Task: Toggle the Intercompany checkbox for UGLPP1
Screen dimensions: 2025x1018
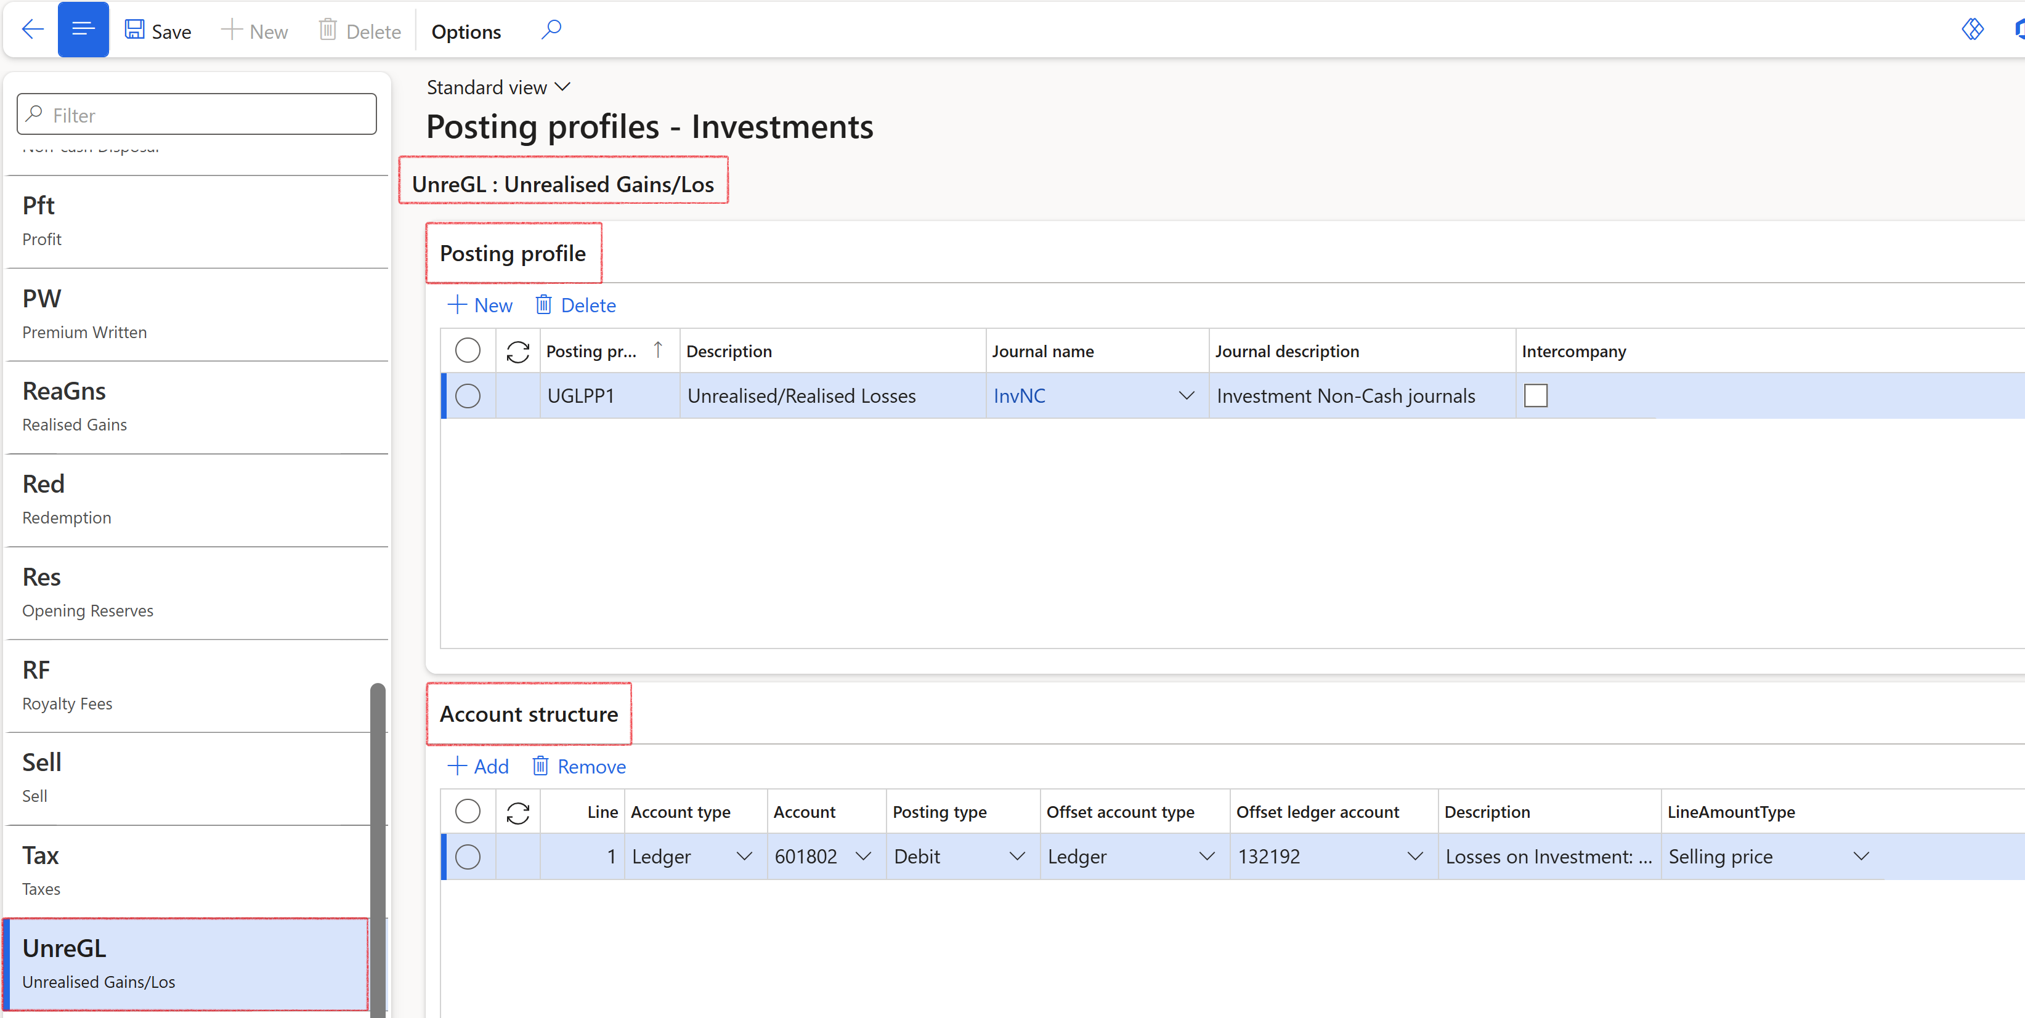Action: tap(1535, 395)
